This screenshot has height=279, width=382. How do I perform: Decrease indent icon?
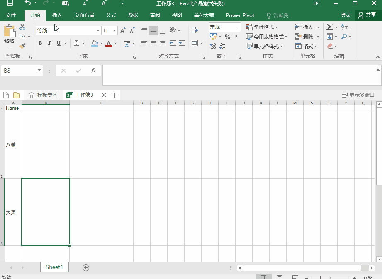[173, 43]
